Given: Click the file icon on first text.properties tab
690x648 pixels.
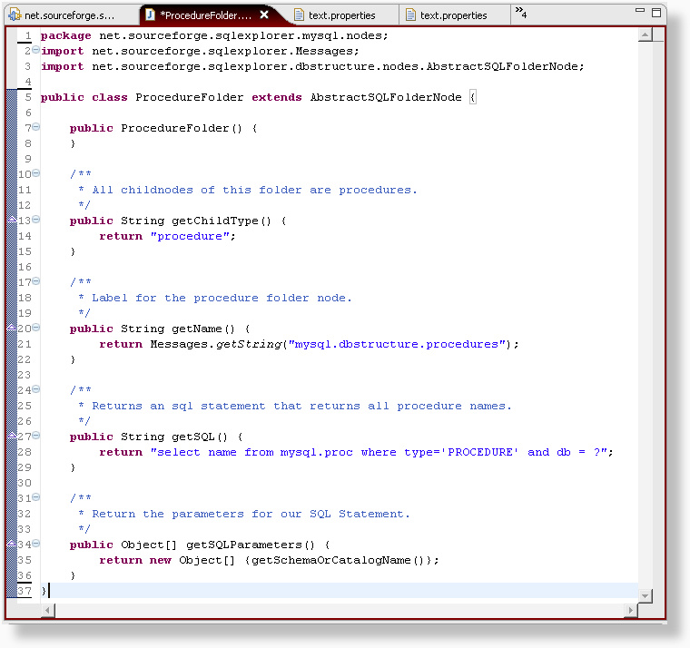Looking at the screenshot, I should pyautogui.click(x=299, y=15).
